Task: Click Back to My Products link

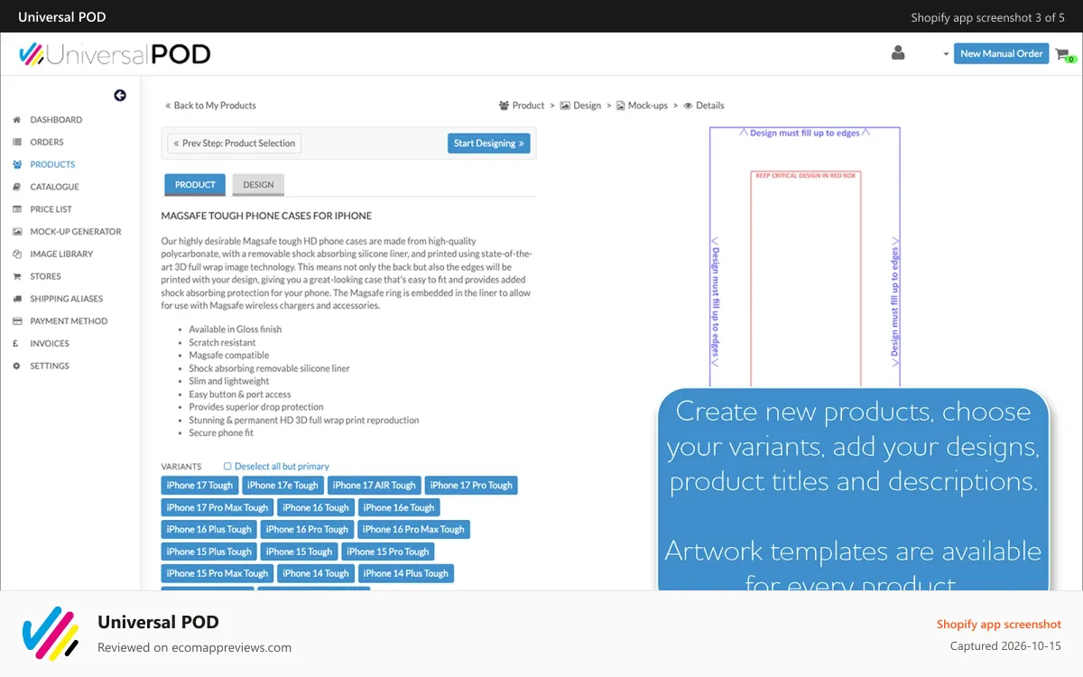Action: pyautogui.click(x=210, y=106)
